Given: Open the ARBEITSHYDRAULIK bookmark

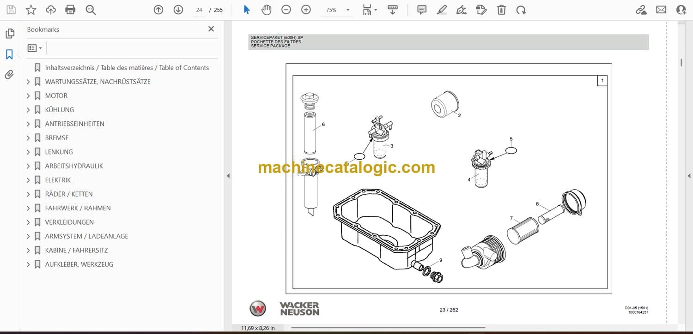Looking at the screenshot, I should [74, 166].
